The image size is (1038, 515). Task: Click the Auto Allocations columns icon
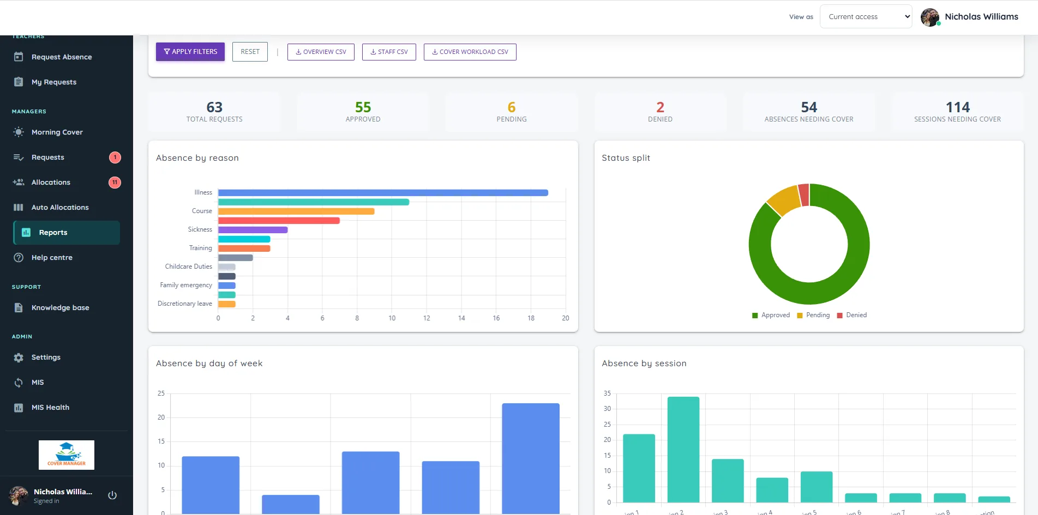(x=19, y=207)
